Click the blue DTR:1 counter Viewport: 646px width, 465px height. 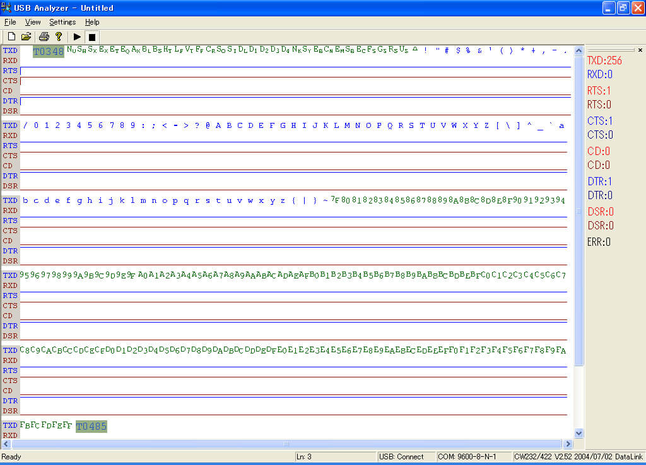click(599, 181)
